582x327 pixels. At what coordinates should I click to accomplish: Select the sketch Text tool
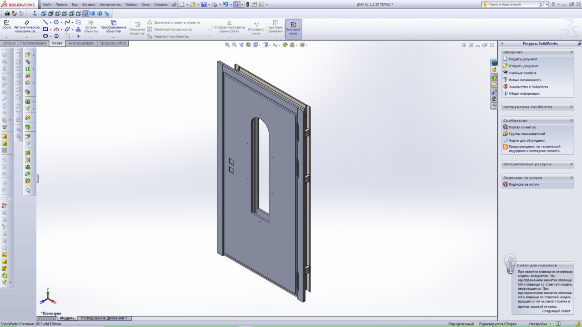(x=78, y=29)
